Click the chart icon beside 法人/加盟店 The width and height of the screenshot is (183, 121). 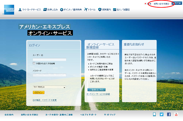114,10
